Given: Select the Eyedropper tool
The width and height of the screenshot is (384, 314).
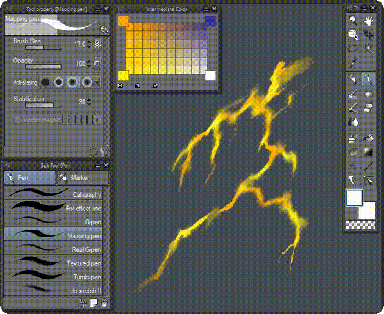Looking at the screenshot, I should pyautogui.click(x=353, y=63).
